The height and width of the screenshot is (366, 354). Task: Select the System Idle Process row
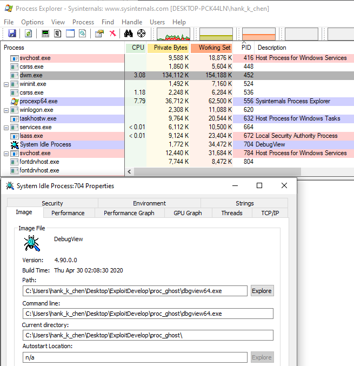pos(177,144)
